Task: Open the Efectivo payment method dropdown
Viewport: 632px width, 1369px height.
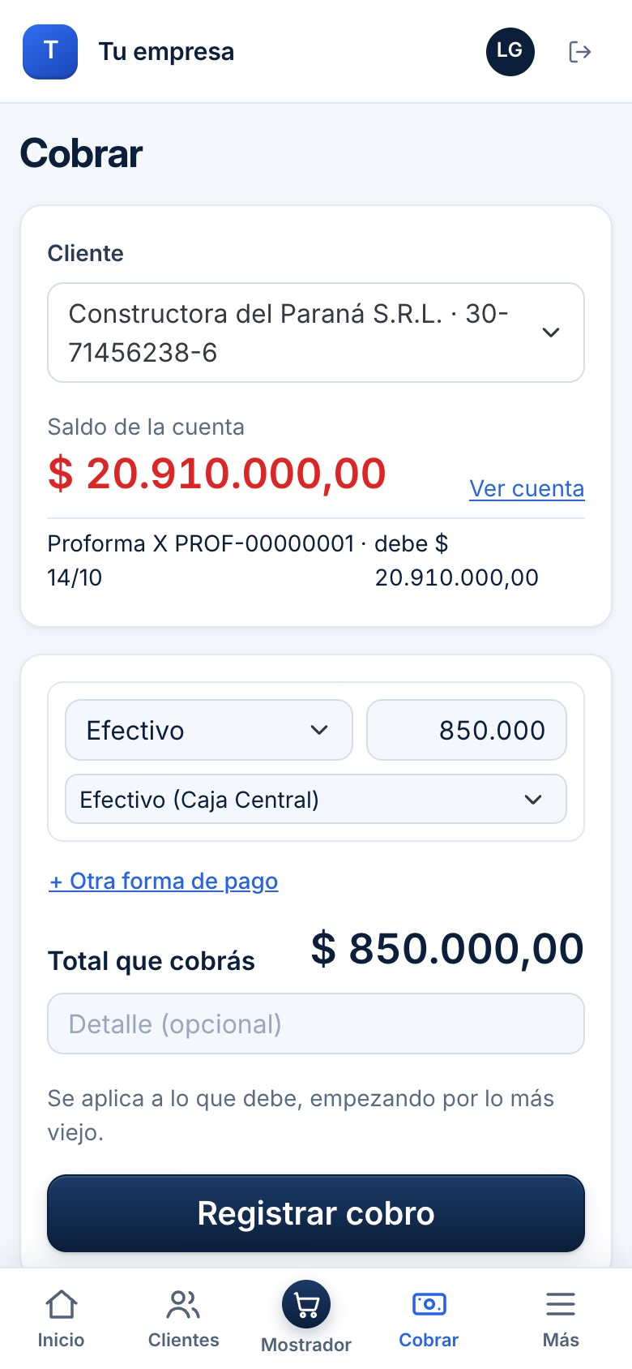Action: tap(209, 730)
